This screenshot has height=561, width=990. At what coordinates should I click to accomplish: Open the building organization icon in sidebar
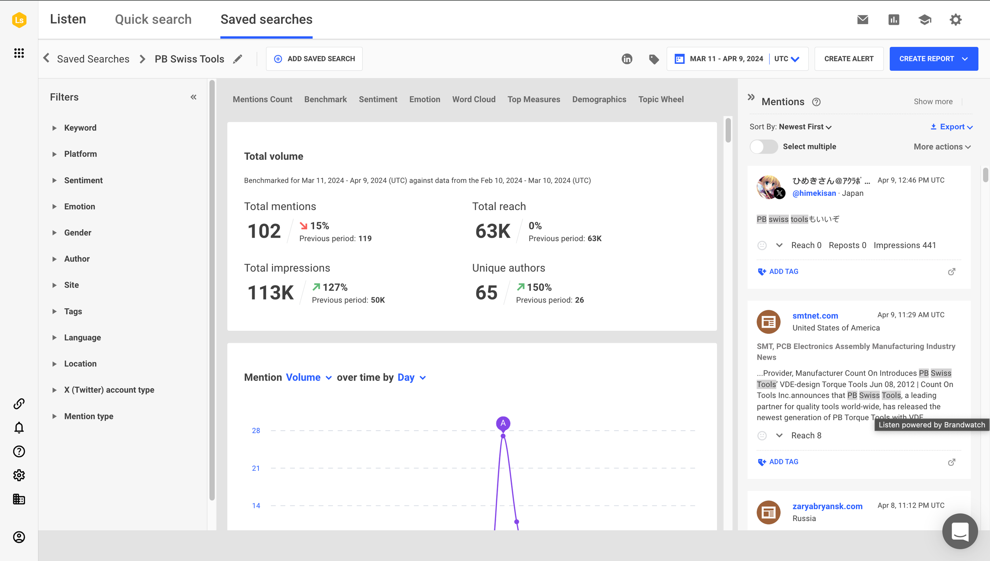coord(19,499)
